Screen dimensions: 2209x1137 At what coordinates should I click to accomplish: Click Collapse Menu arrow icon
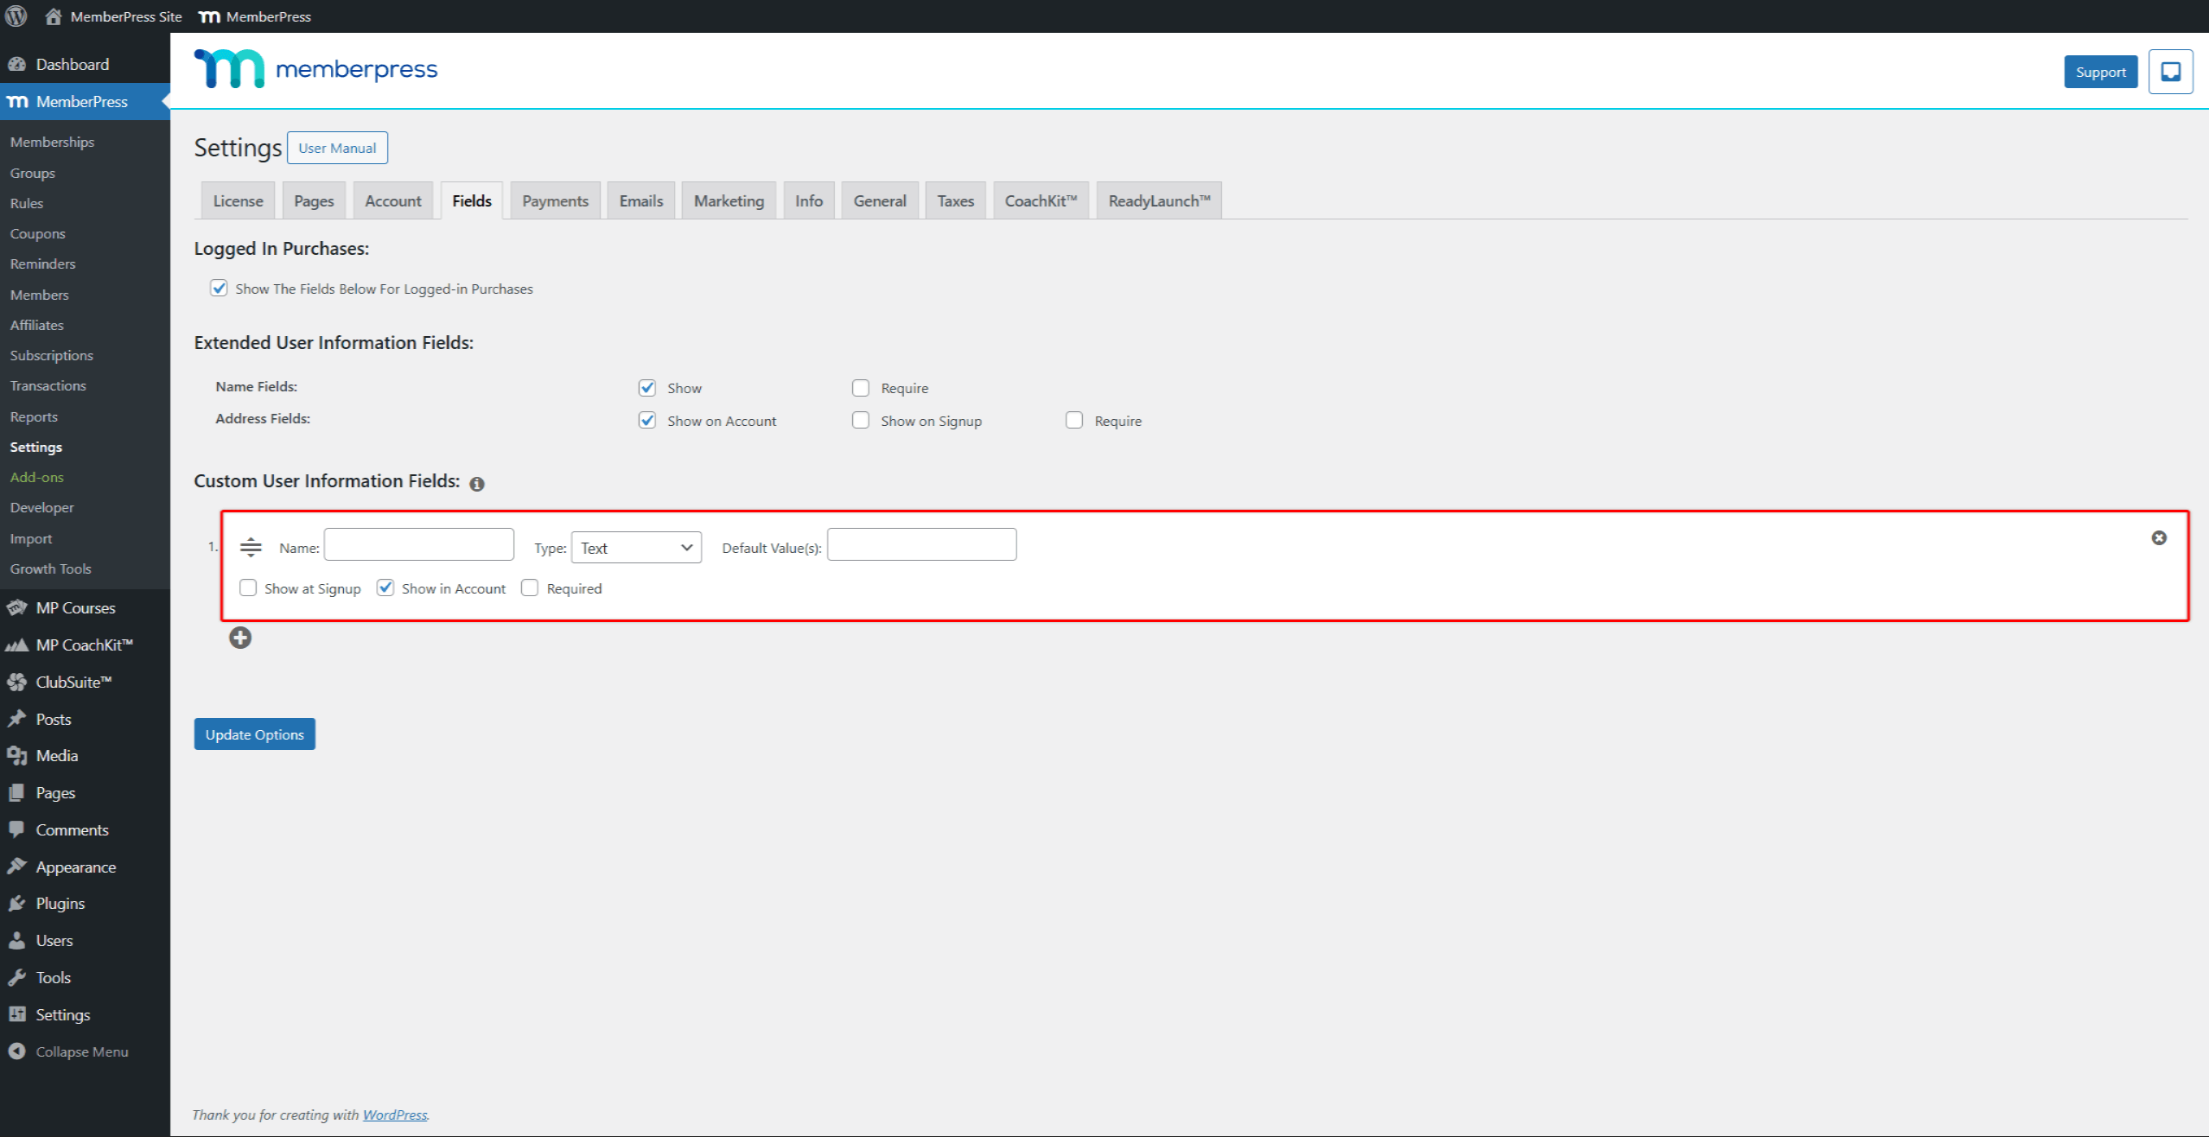[x=16, y=1051]
